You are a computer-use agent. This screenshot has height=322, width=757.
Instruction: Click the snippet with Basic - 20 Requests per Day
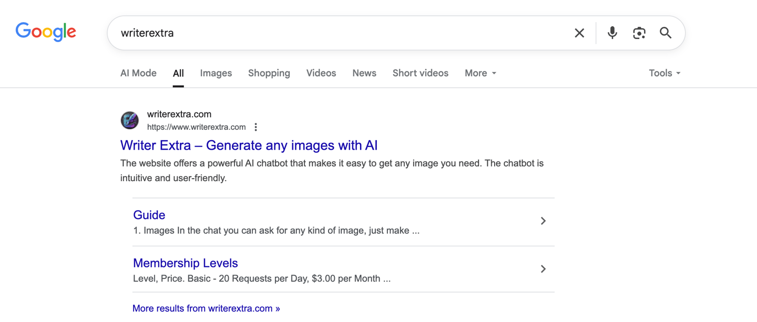click(x=262, y=278)
